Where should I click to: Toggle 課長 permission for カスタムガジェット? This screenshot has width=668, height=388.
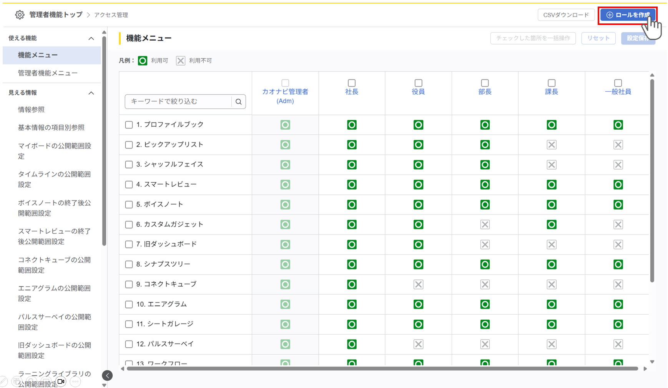[552, 225]
